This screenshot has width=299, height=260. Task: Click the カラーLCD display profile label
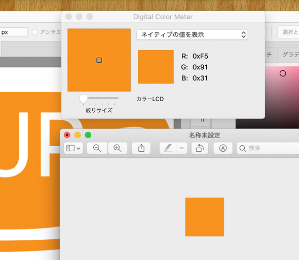click(150, 99)
